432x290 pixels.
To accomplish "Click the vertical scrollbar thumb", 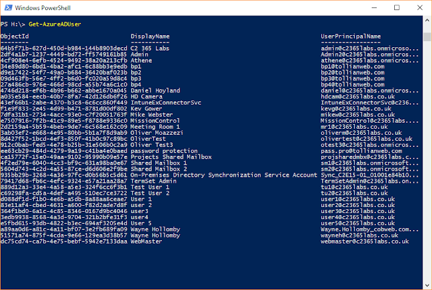I will coord(427,36).
